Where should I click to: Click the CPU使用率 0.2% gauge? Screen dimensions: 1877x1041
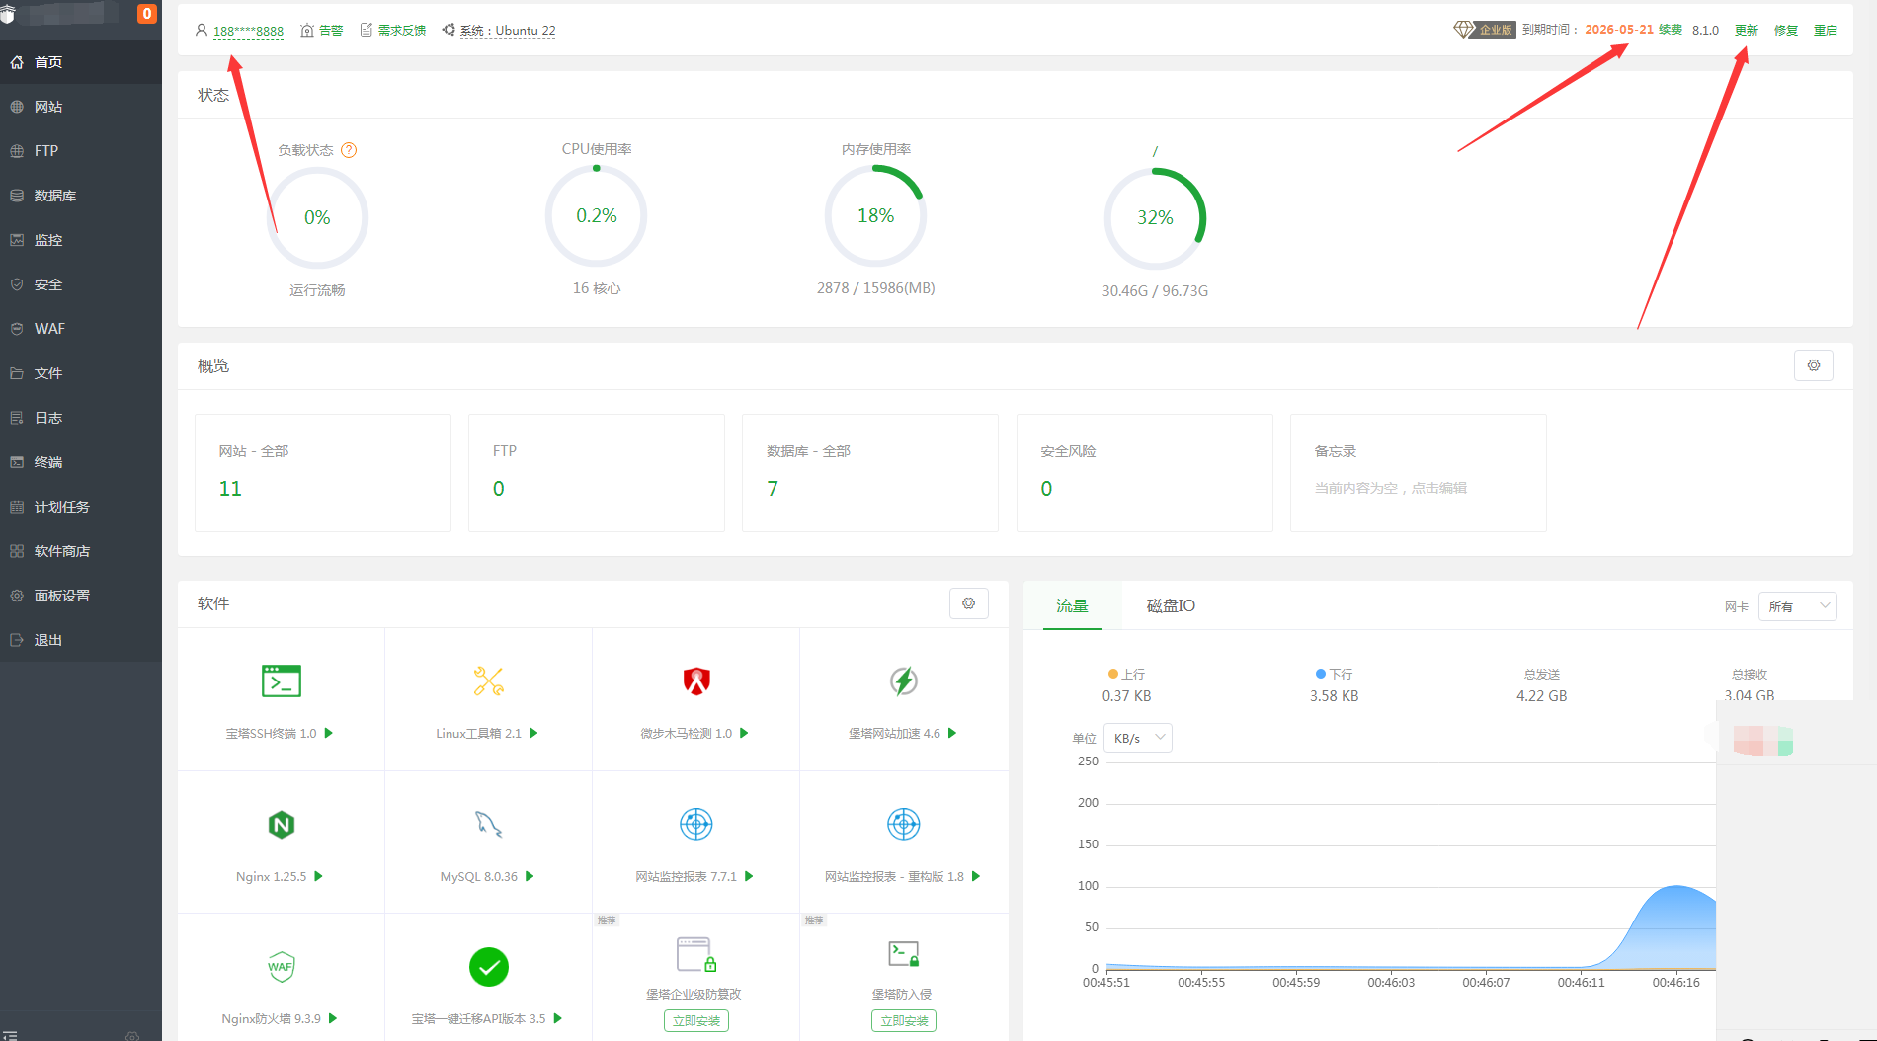[x=596, y=216]
